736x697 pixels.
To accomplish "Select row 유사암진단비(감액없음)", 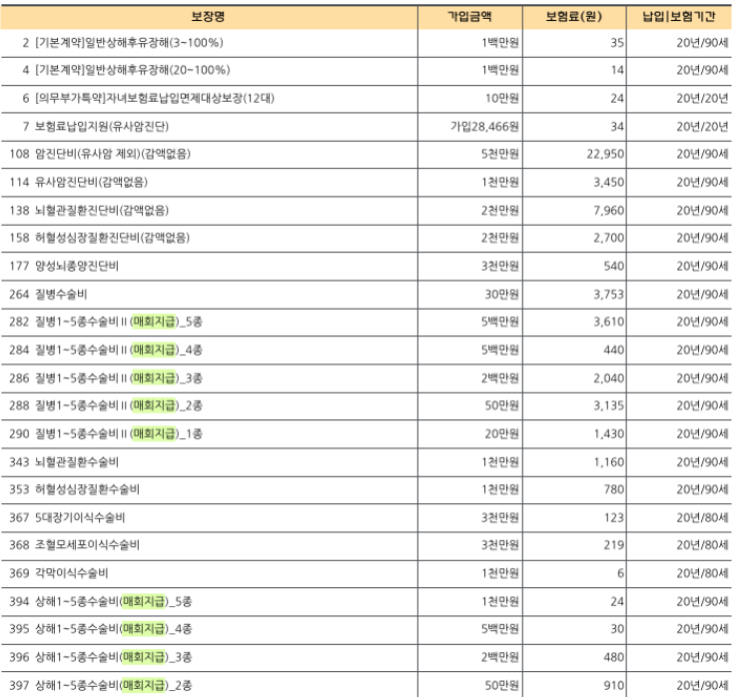I will (x=367, y=183).
